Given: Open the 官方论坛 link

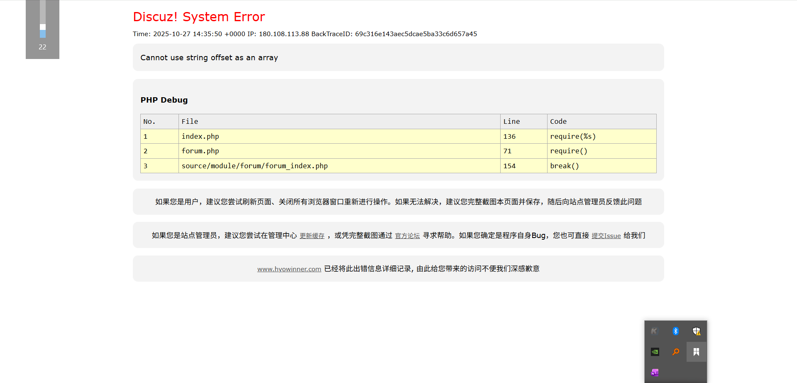Looking at the screenshot, I should click(x=407, y=236).
